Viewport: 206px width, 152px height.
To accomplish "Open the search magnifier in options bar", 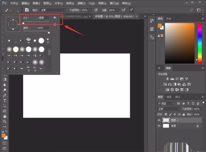I will 192,10.
